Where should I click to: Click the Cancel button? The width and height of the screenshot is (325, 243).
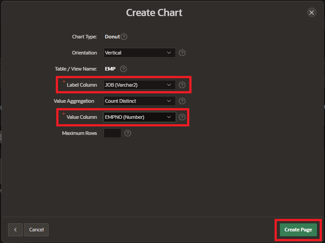[x=36, y=230]
